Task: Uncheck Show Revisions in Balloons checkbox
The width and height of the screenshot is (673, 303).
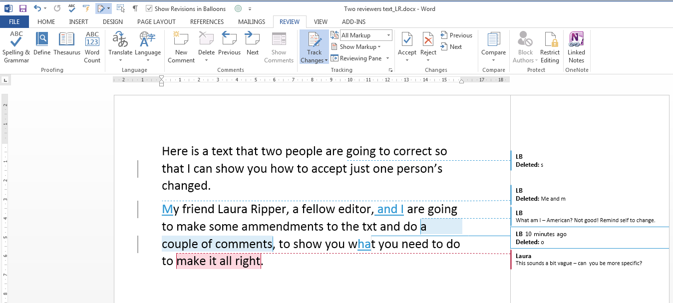Action: 149,8
